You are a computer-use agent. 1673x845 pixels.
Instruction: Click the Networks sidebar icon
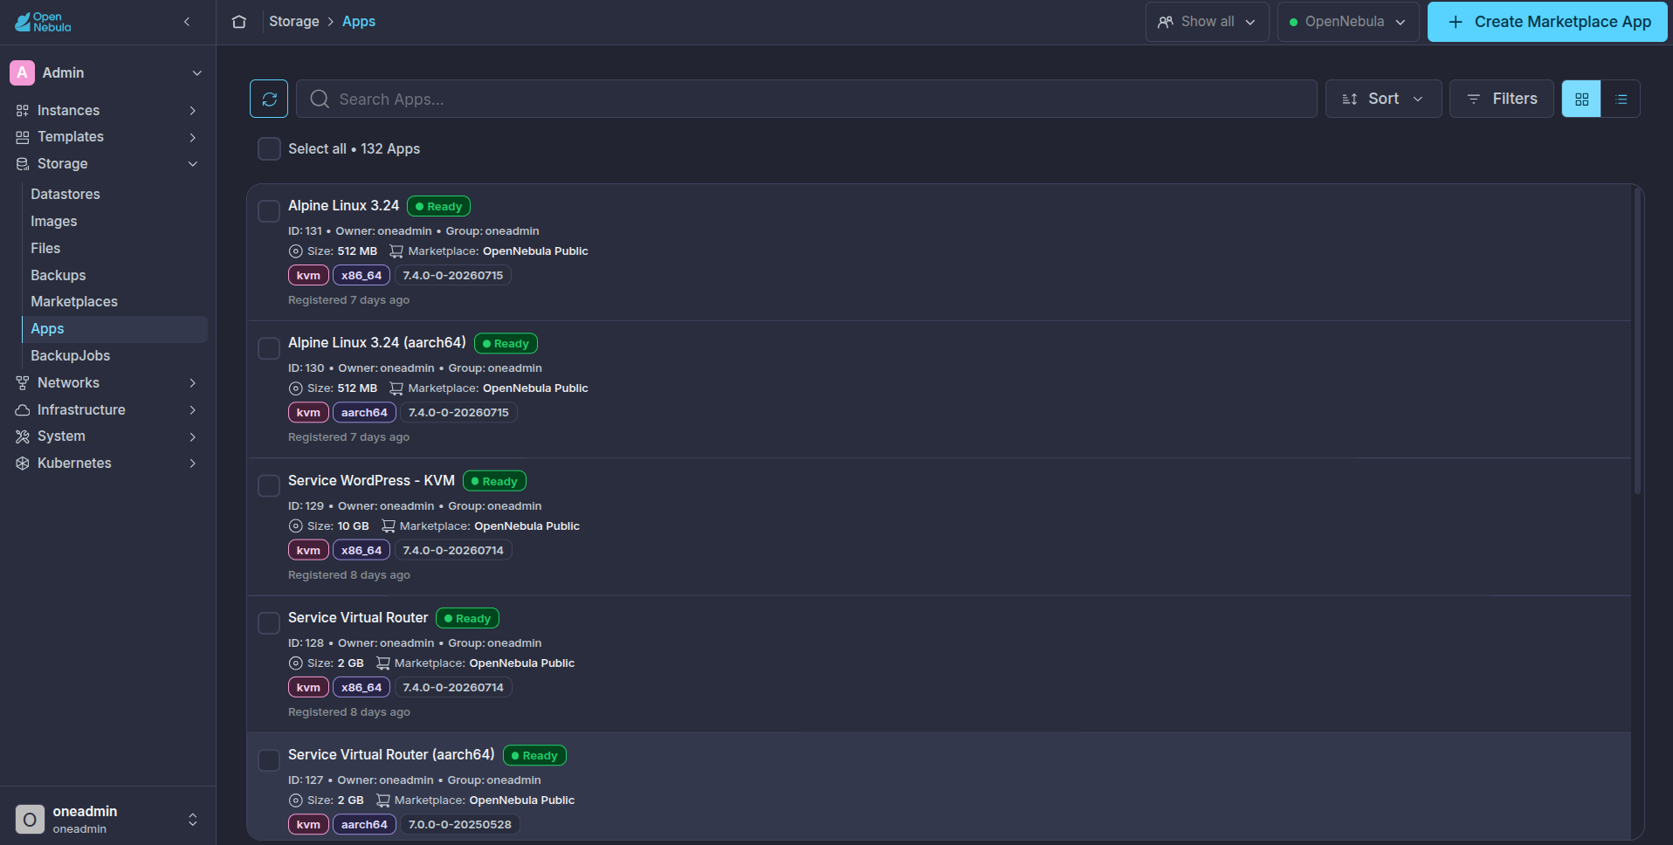pyautogui.click(x=23, y=383)
